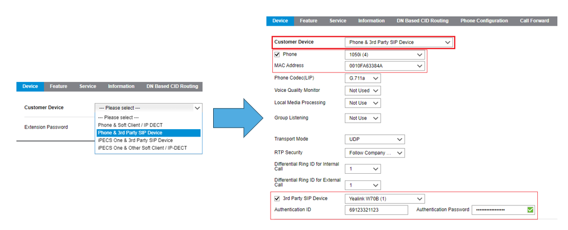Select the DN Based CID Routing tab on the right

422,21
